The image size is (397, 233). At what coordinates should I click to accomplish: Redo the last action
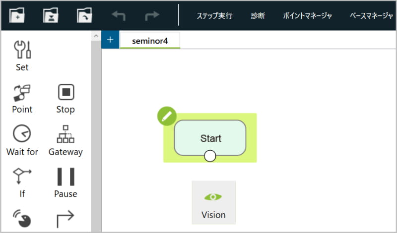click(x=152, y=16)
